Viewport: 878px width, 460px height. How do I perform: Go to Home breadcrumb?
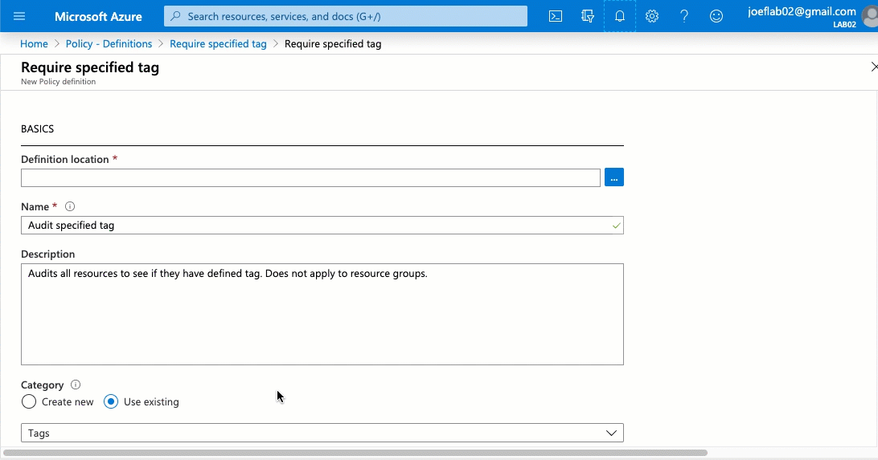tap(34, 44)
